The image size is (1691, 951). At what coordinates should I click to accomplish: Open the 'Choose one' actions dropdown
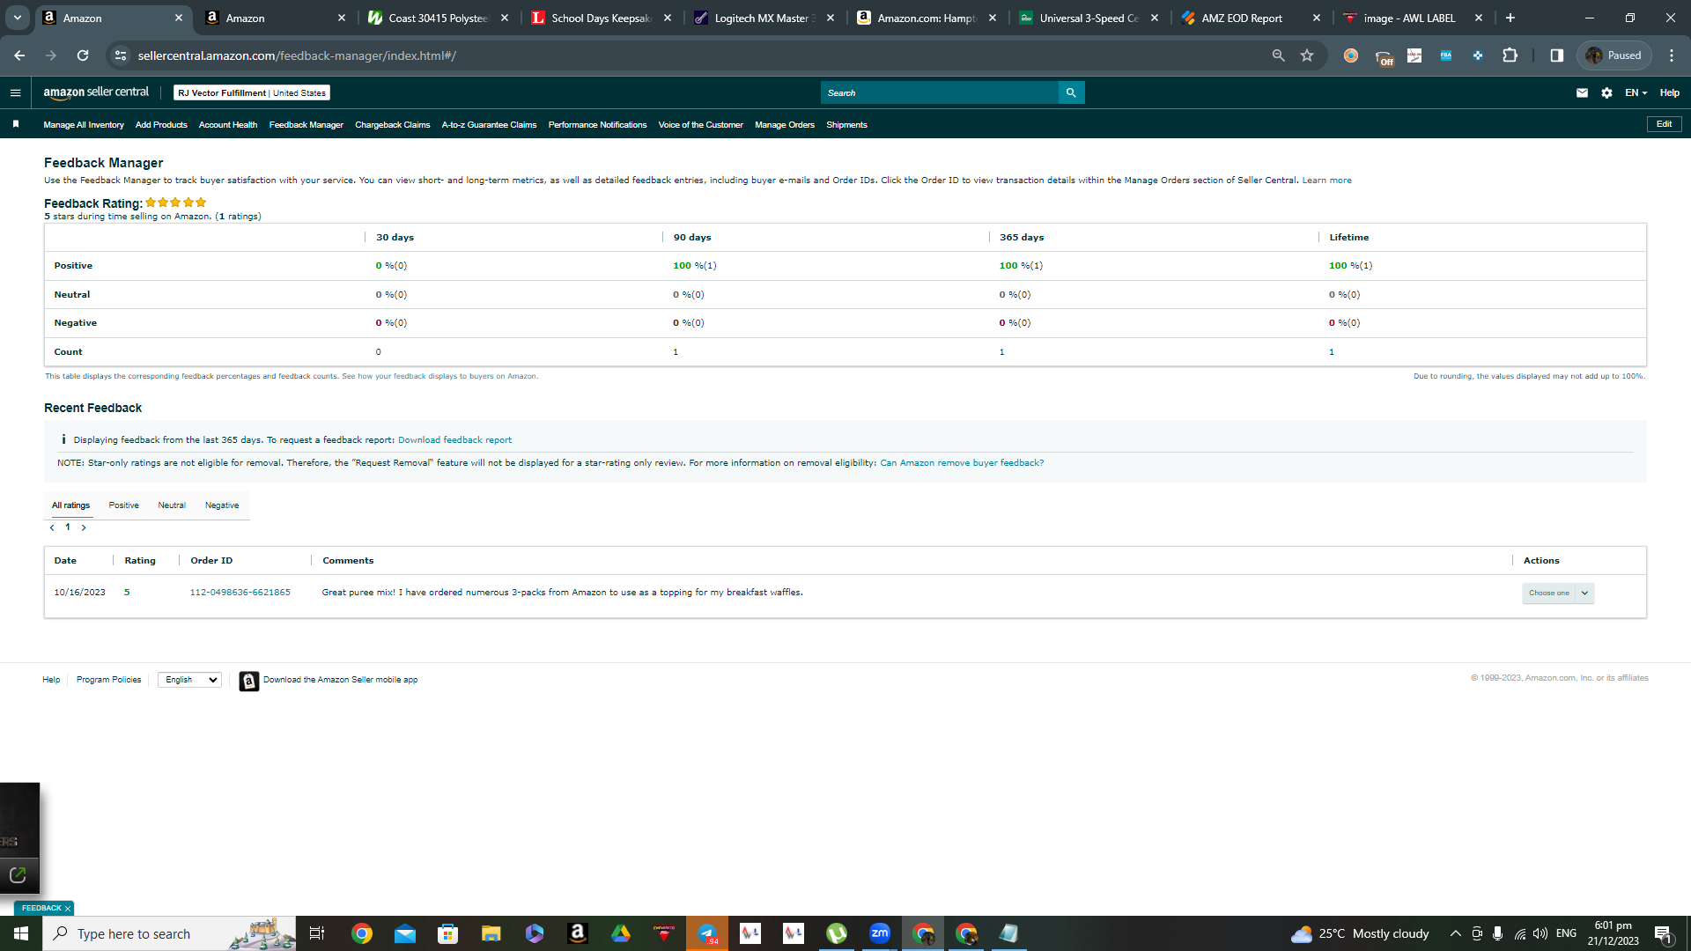click(1558, 593)
